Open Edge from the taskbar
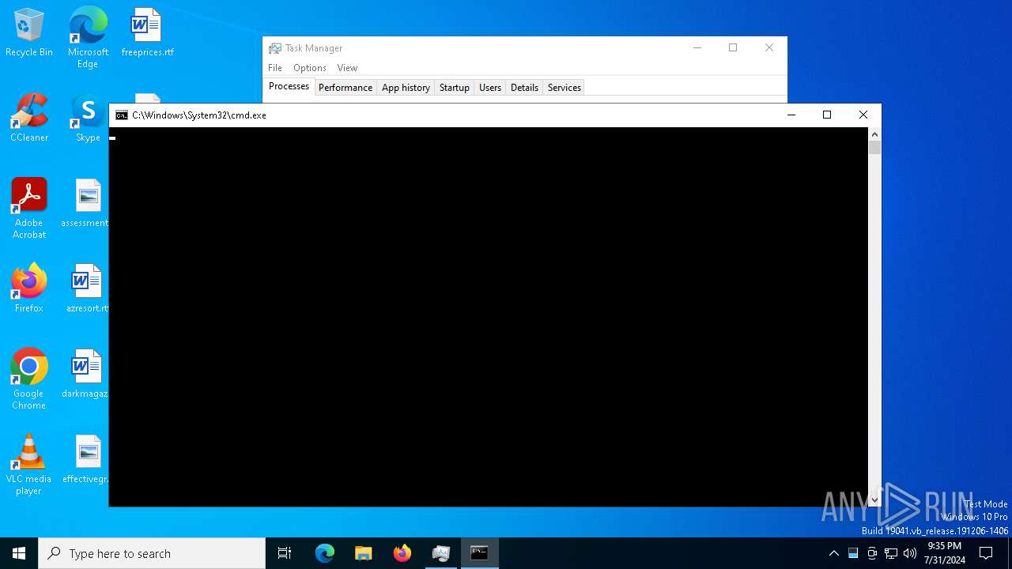The width and height of the screenshot is (1012, 569). click(325, 553)
